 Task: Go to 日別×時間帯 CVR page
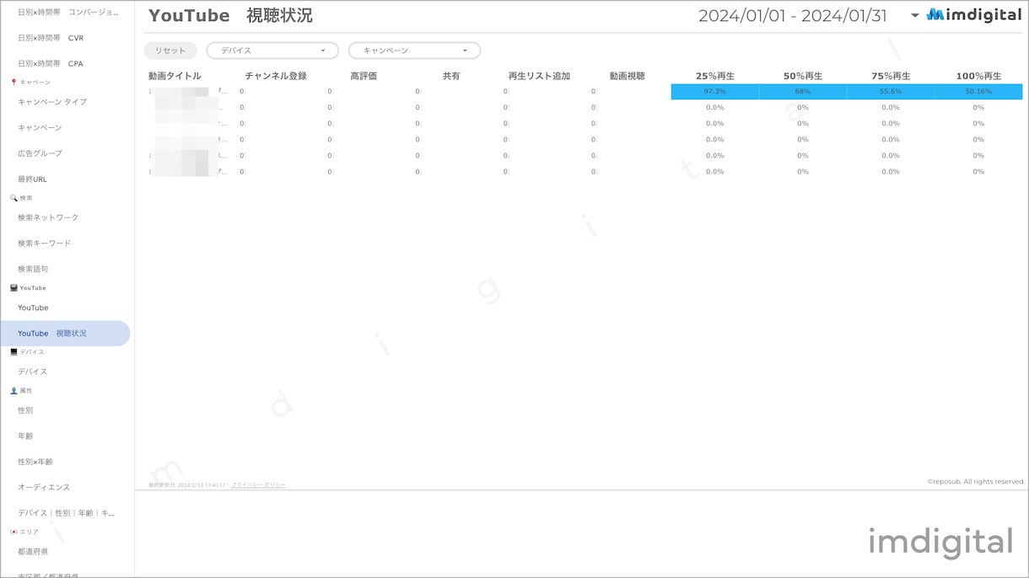[x=51, y=38]
